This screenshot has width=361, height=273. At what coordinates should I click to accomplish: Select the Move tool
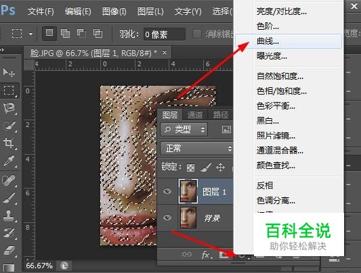[x=9, y=72]
